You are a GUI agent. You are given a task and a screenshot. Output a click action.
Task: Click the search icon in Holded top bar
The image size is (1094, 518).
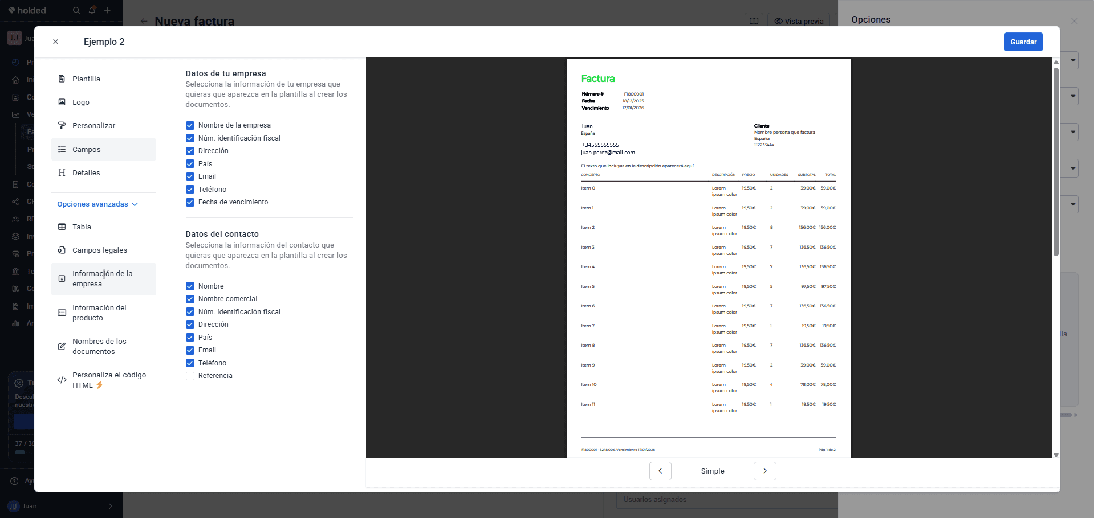(x=76, y=10)
